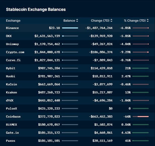Click Bybit balance $907,745,284
155x146 pixels.
pos(49,68)
